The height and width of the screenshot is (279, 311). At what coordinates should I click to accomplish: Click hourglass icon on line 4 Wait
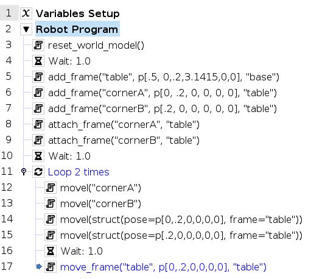(x=38, y=61)
